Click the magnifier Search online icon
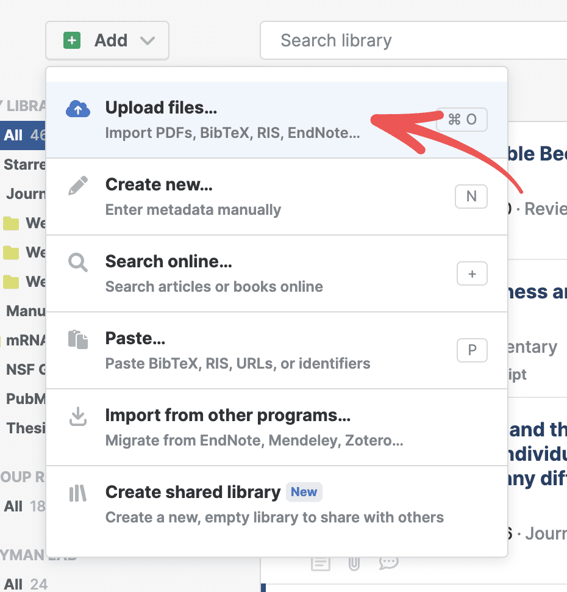Viewport: 567px width, 592px height. [78, 263]
